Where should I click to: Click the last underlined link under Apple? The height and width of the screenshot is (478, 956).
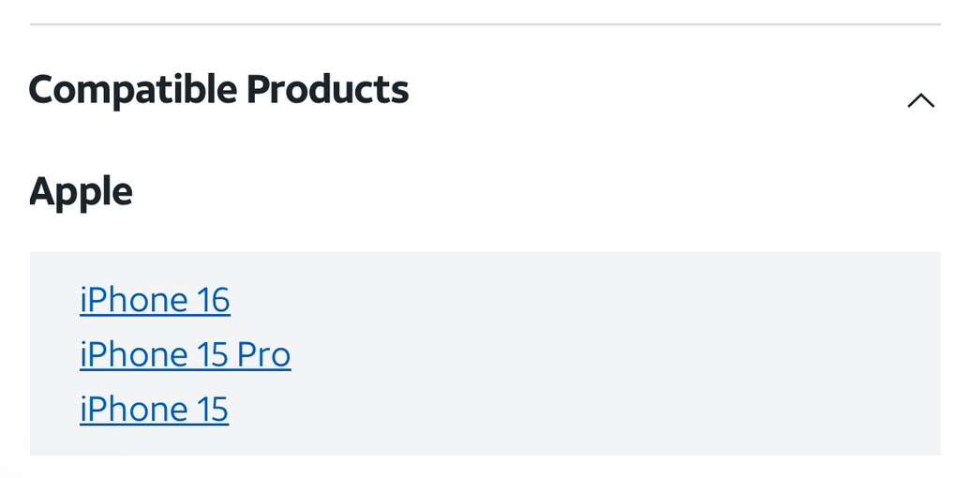pyautogui.click(x=154, y=410)
